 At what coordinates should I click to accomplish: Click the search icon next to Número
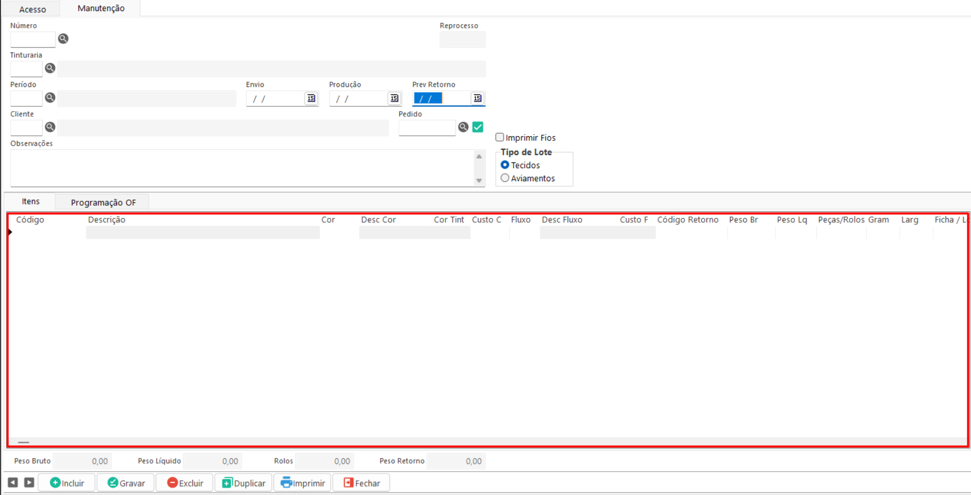pyautogui.click(x=63, y=39)
